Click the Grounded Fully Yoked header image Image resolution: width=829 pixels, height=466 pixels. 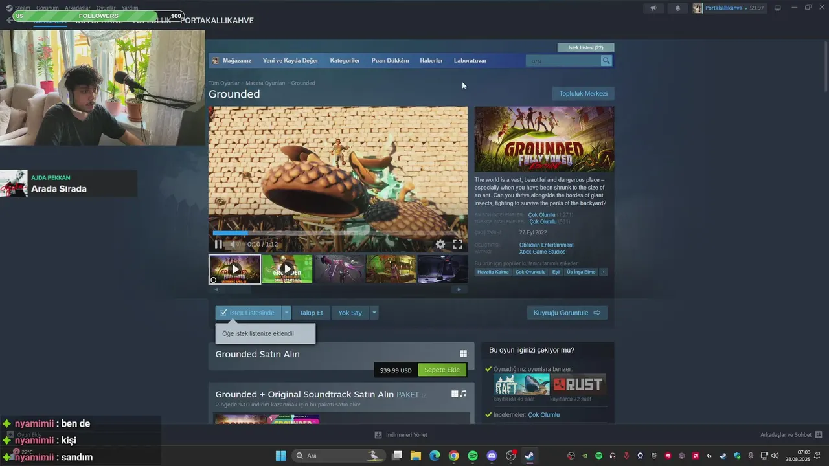(x=544, y=139)
